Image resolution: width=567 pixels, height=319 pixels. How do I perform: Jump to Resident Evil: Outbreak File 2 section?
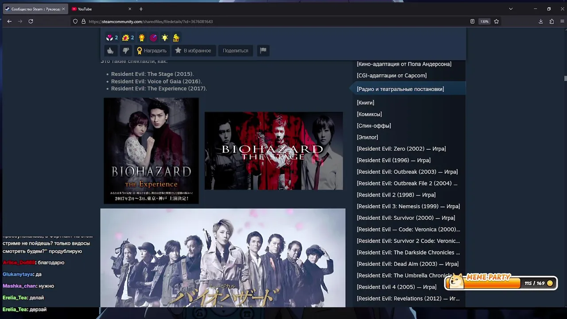(407, 183)
